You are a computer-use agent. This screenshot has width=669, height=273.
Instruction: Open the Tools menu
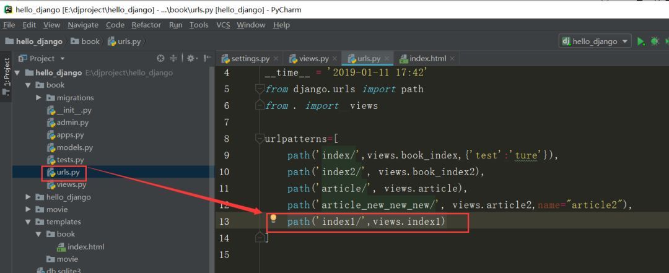click(199, 25)
